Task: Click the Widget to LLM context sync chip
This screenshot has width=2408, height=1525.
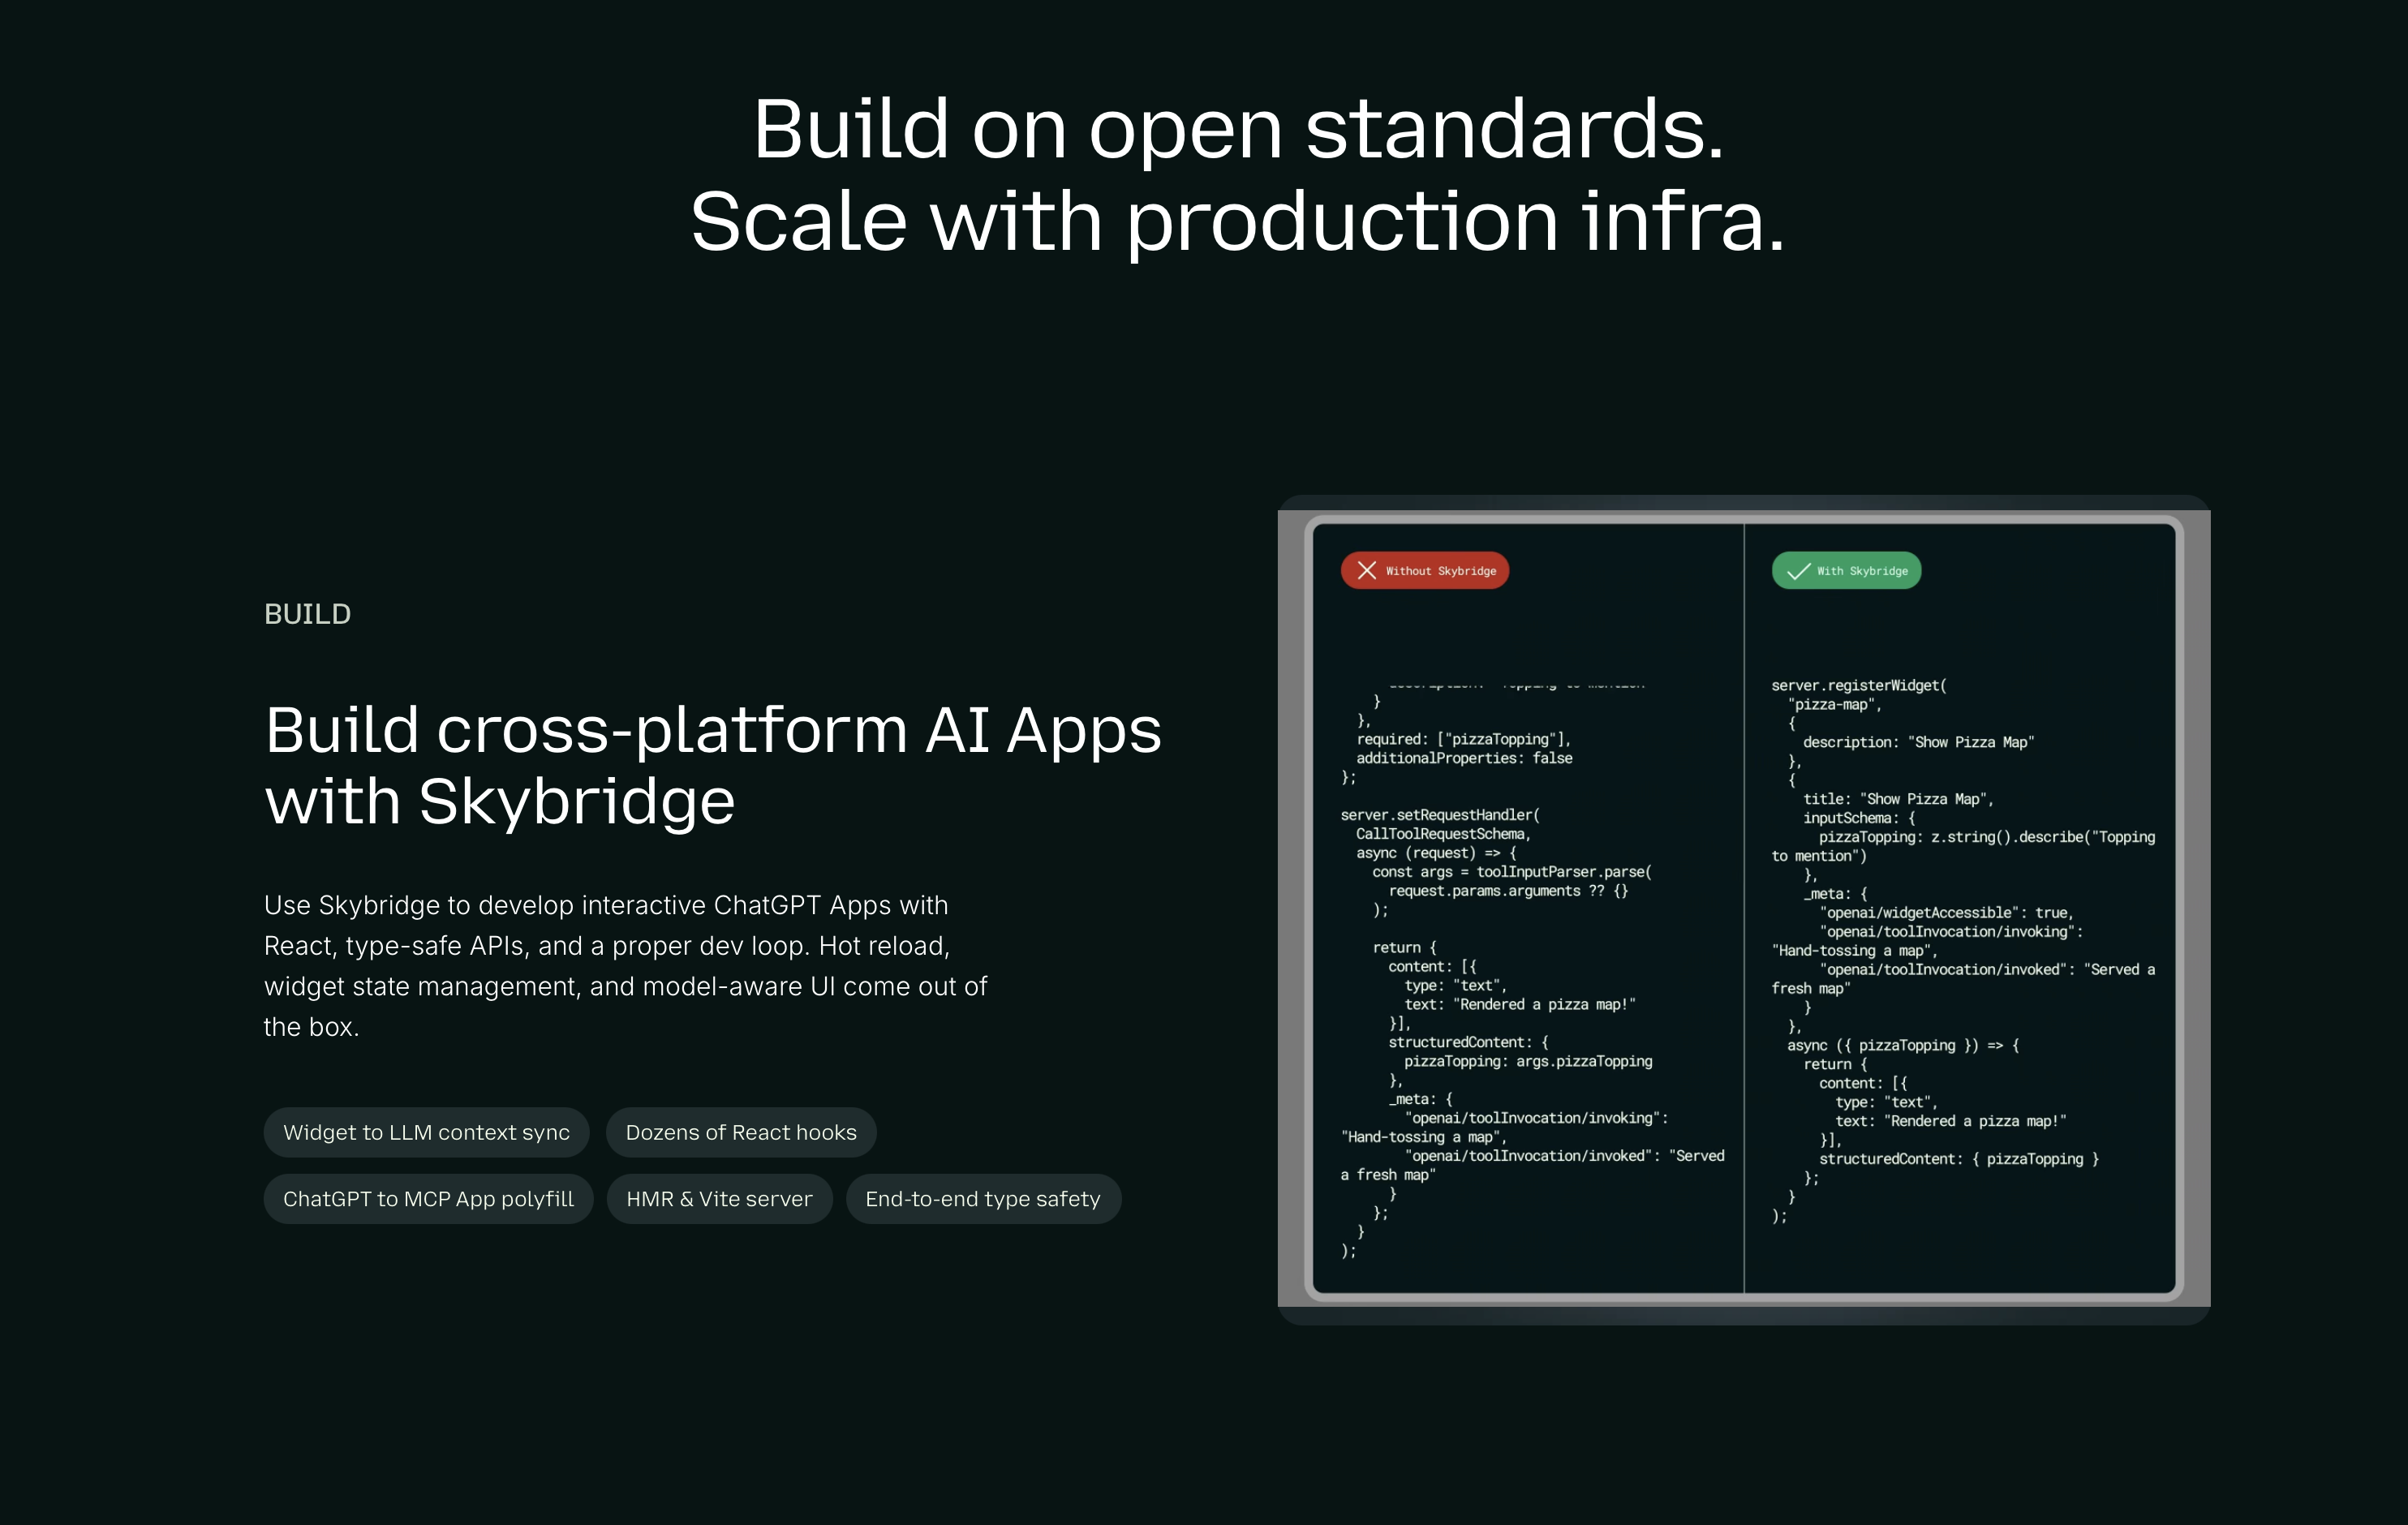Action: tap(426, 1132)
